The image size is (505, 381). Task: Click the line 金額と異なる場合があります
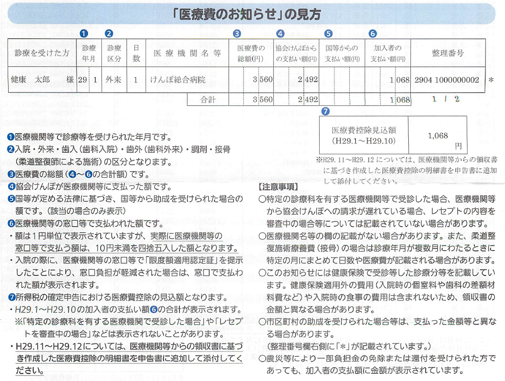[x=320, y=310]
